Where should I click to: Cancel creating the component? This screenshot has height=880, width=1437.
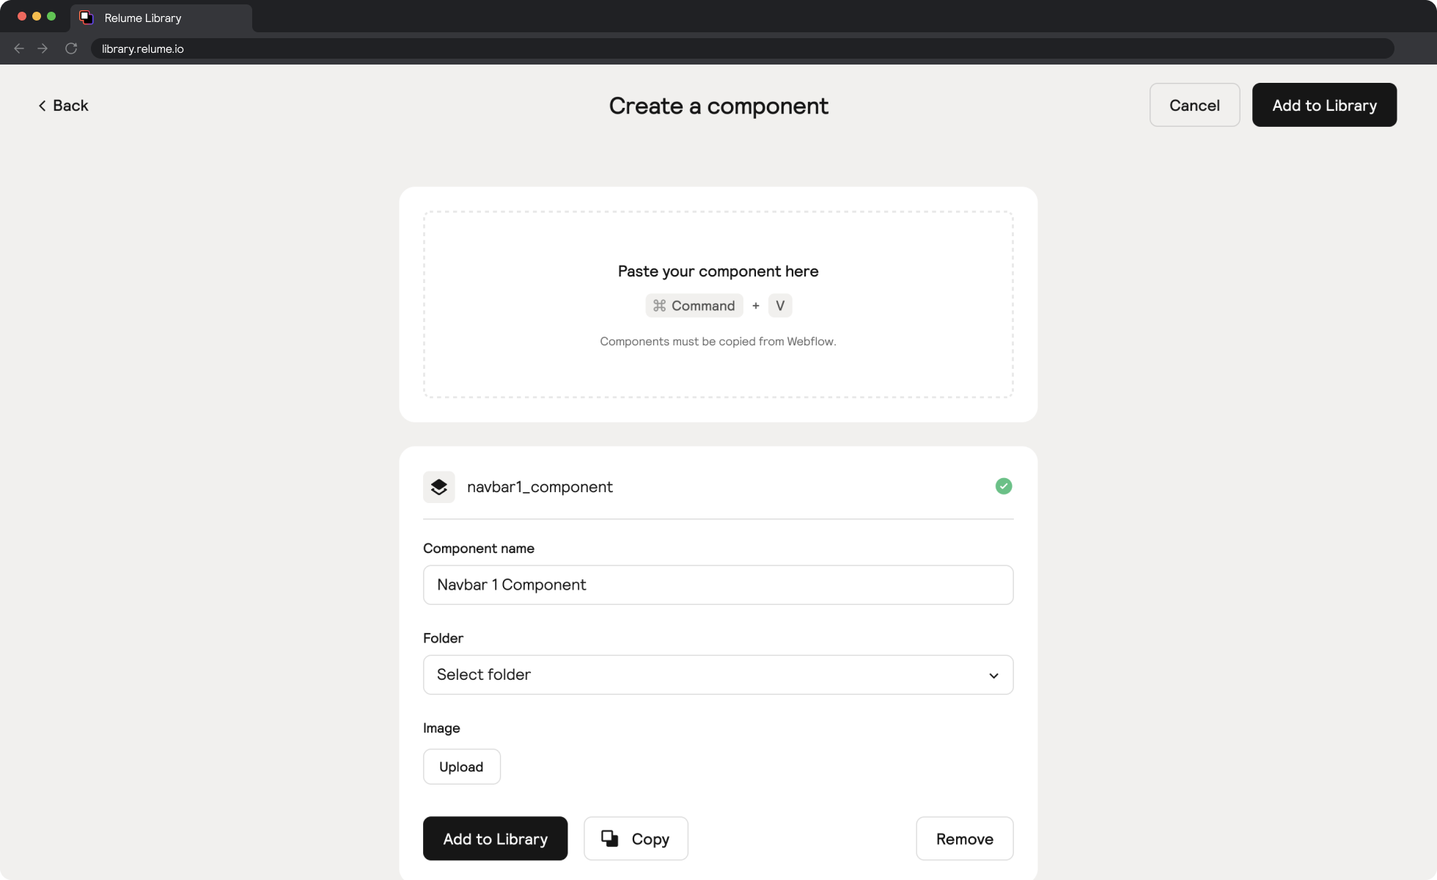[1194, 105]
